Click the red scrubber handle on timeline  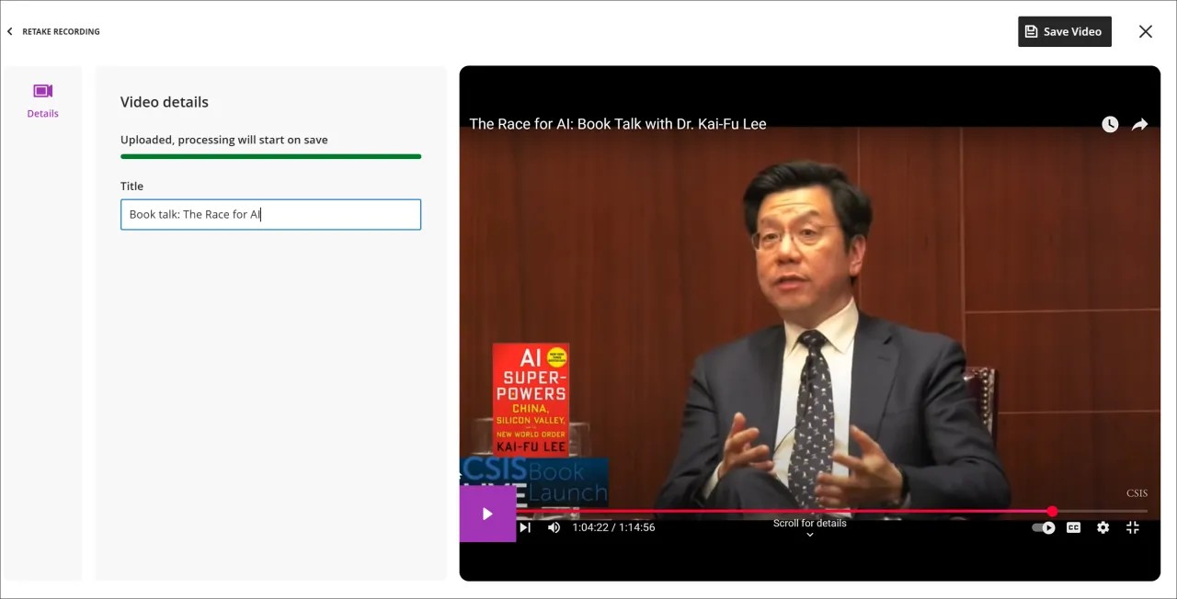pos(1052,511)
